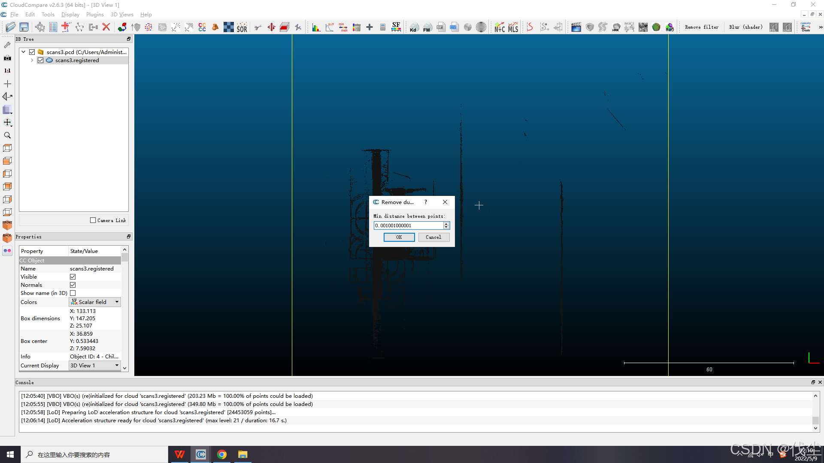The width and height of the screenshot is (824, 463).
Task: Open the Tools menu
Action: click(48, 14)
